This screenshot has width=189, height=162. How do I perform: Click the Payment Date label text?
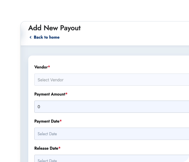point(47,121)
